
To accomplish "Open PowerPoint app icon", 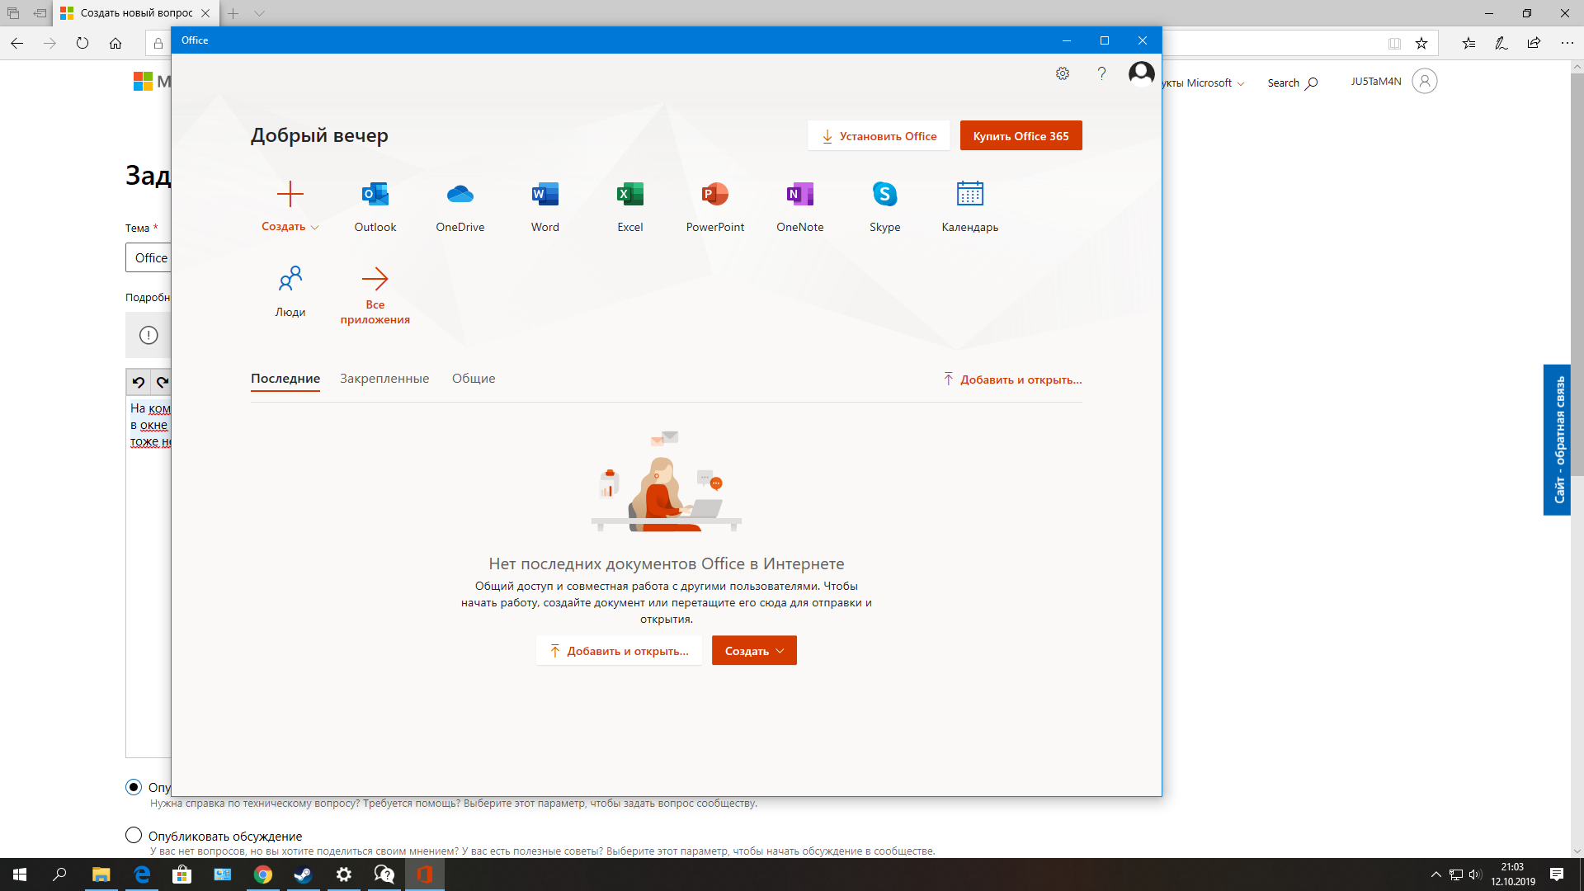I will (x=715, y=195).
